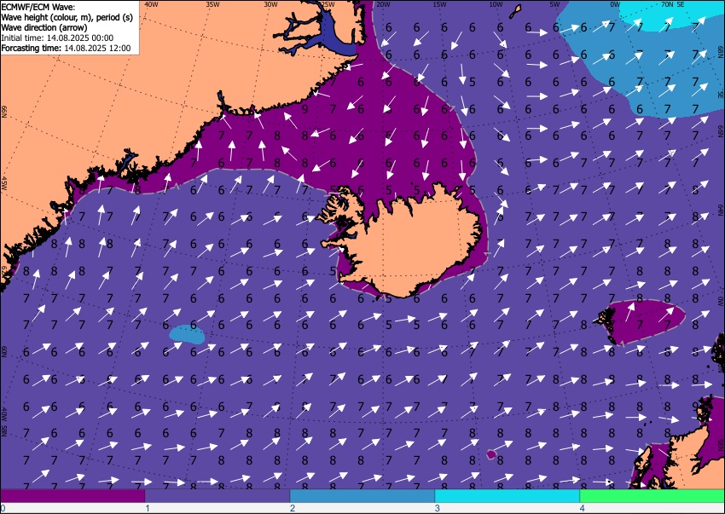Click the 60N latitude label
Image resolution: width=725 pixels, height=514 pixels.
[4, 351]
